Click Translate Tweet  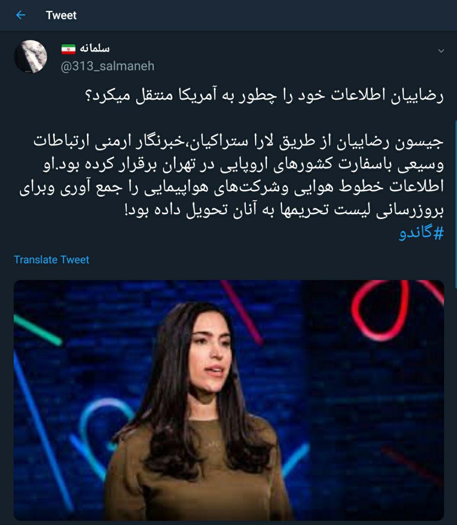pos(51,260)
